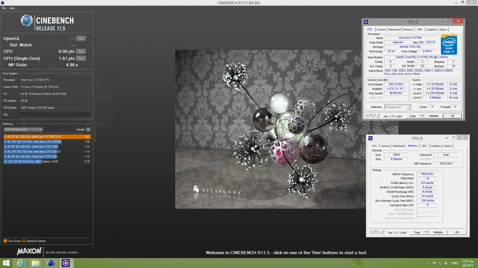
Task: Click OK in top CPU-Z window
Action: click(452, 116)
